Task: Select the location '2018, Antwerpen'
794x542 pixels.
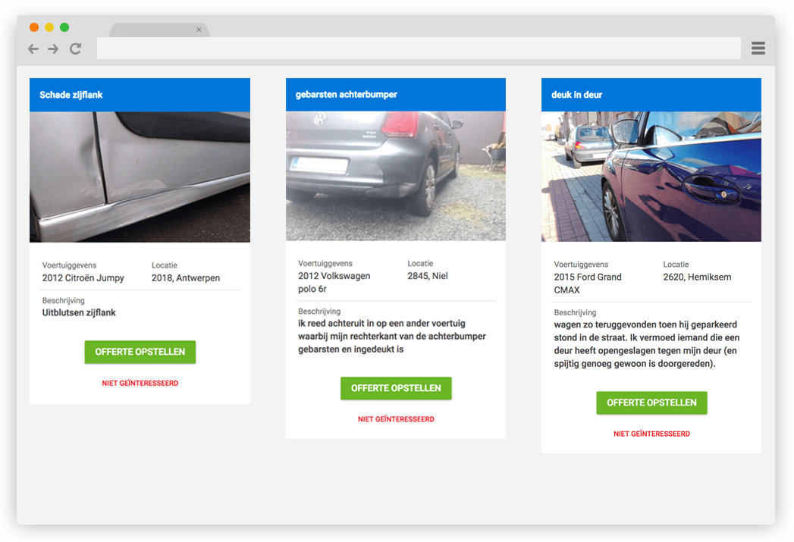Action: point(186,278)
